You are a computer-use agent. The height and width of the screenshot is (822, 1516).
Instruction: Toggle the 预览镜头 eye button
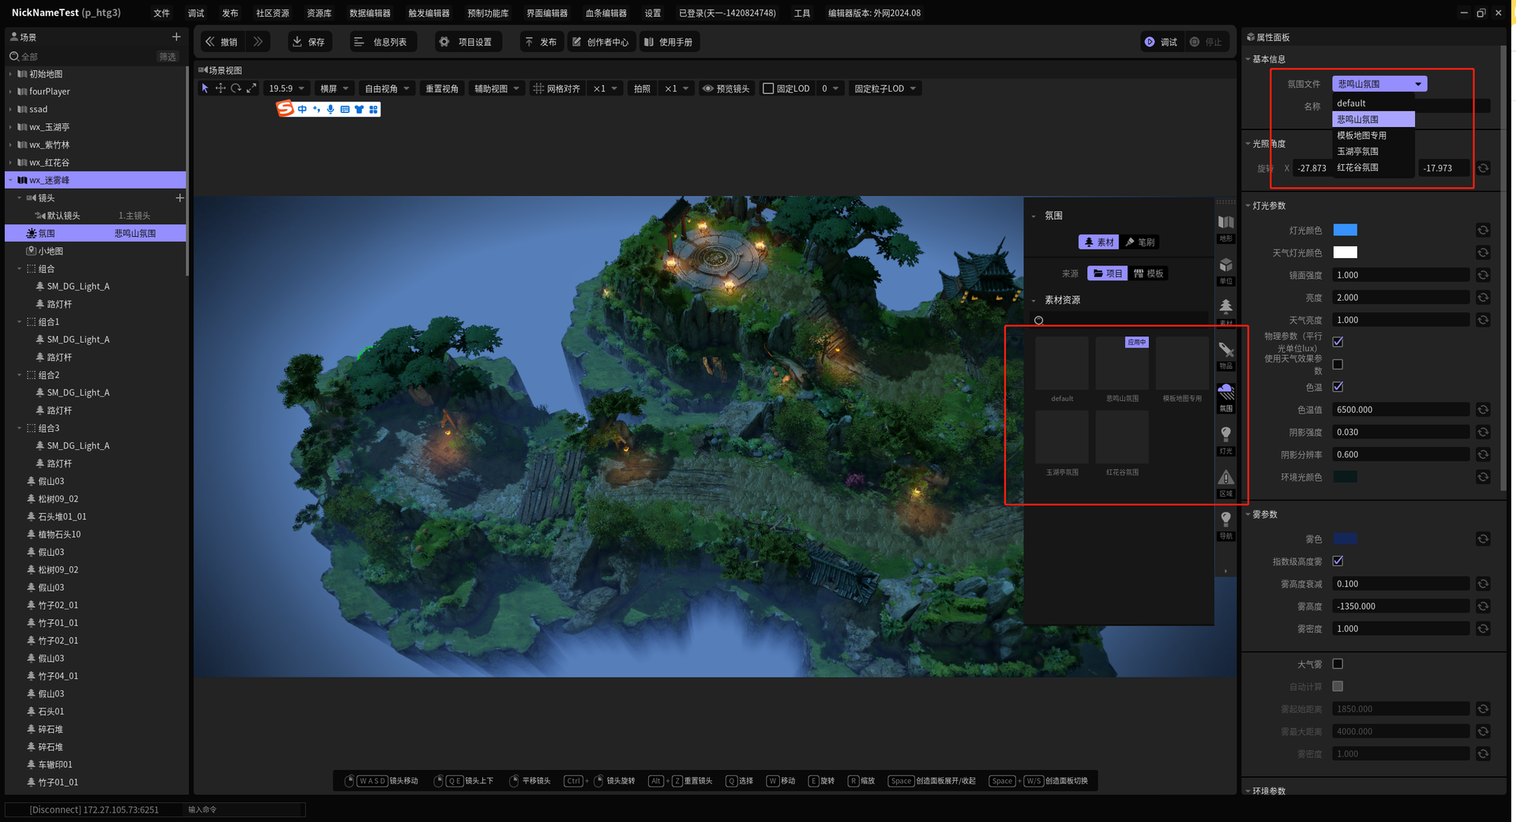[x=726, y=88]
